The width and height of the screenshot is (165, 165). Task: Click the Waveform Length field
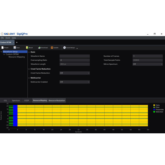pyautogui.click(x=75, y=64)
